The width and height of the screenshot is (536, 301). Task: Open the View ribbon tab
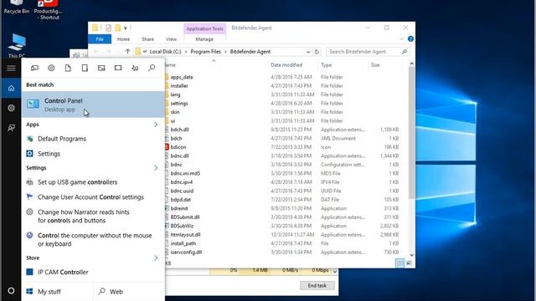click(171, 39)
